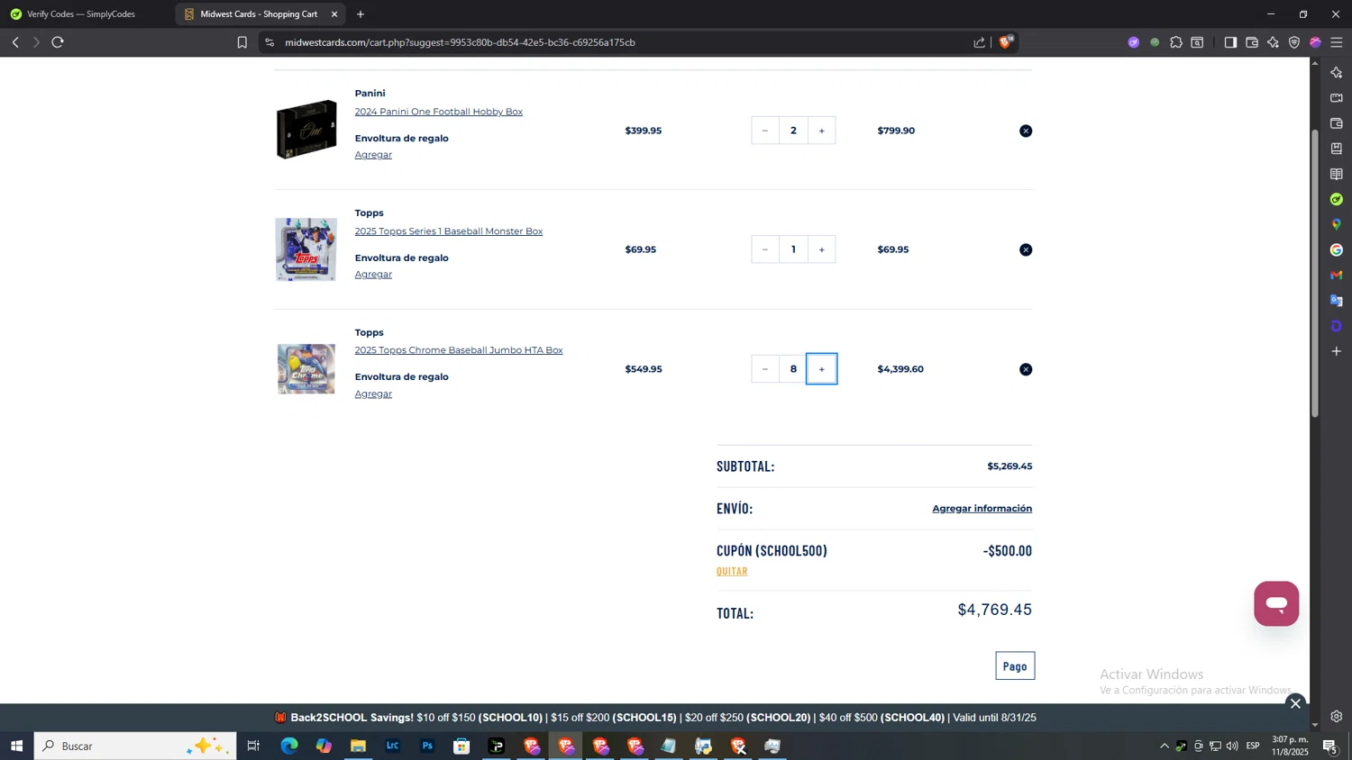Decrease quantity of Panini One Football box
Viewport: 1352px width, 760px height.
[x=765, y=131]
